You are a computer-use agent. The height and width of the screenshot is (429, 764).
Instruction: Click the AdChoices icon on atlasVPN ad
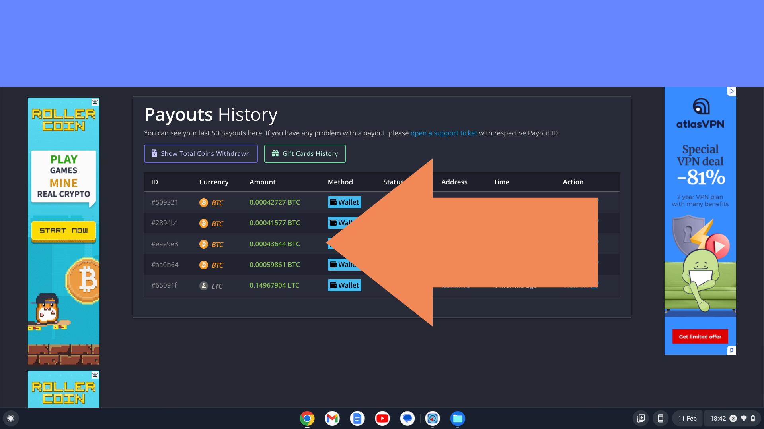[731, 91]
